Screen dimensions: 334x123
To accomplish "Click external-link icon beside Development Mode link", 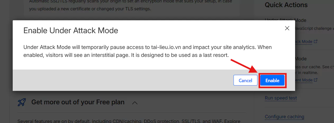I will pos(315,80).
